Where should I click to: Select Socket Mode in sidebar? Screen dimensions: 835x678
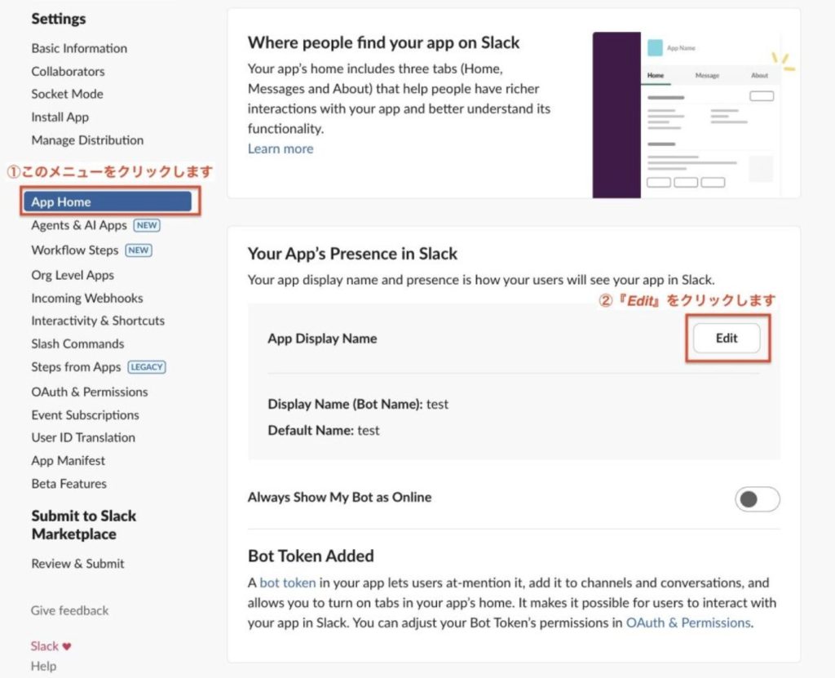pos(67,94)
